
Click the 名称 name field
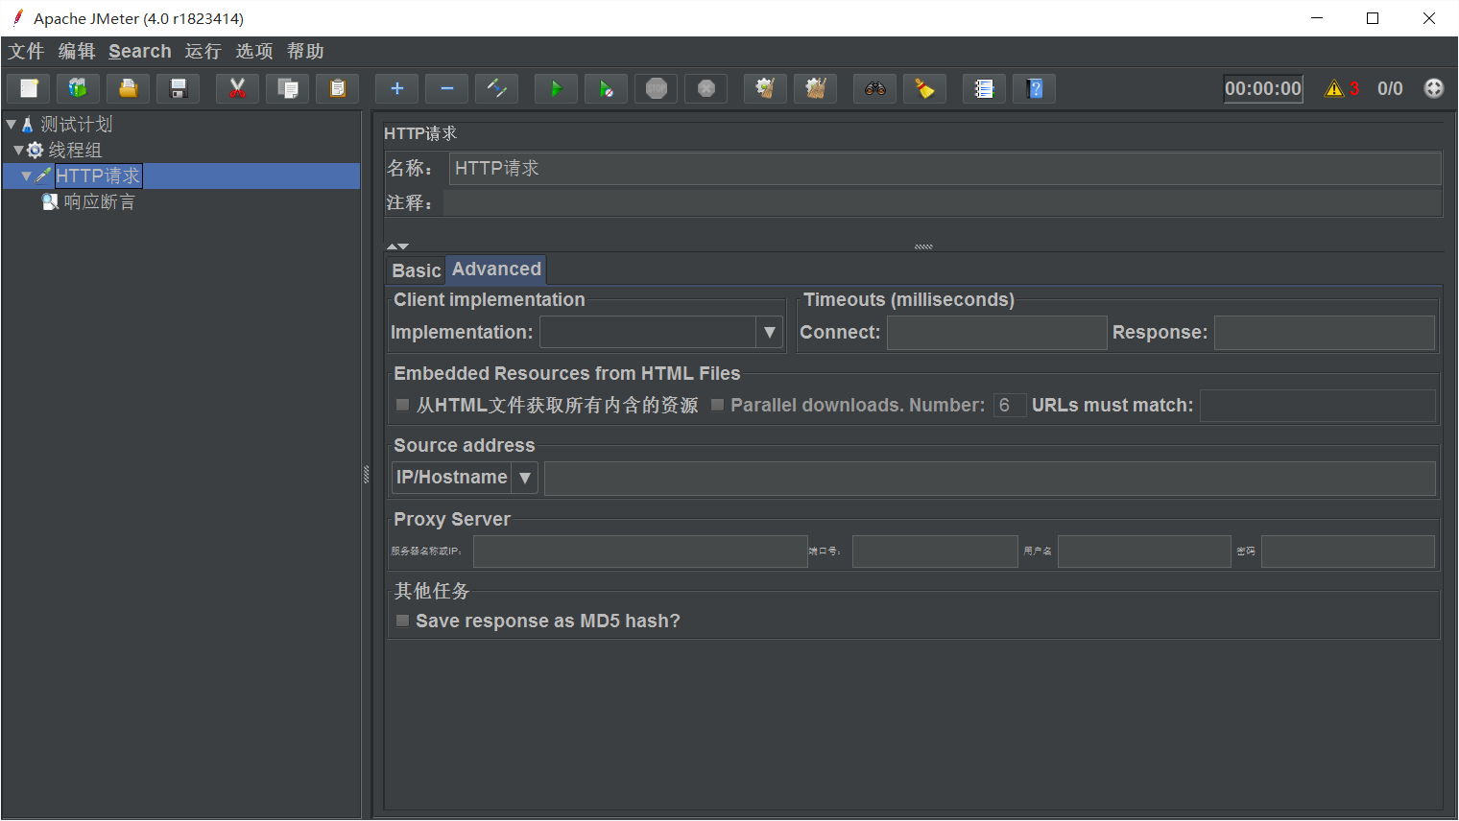coord(945,169)
